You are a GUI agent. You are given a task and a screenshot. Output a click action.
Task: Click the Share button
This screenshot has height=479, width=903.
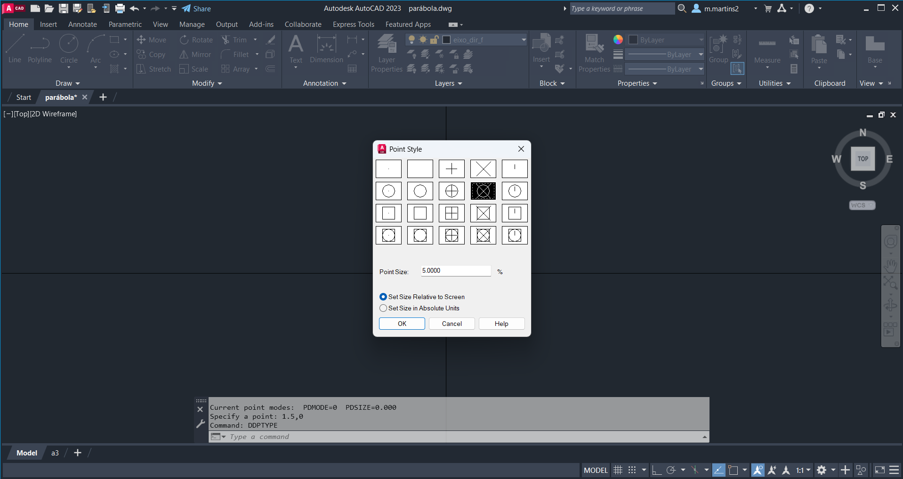(196, 8)
